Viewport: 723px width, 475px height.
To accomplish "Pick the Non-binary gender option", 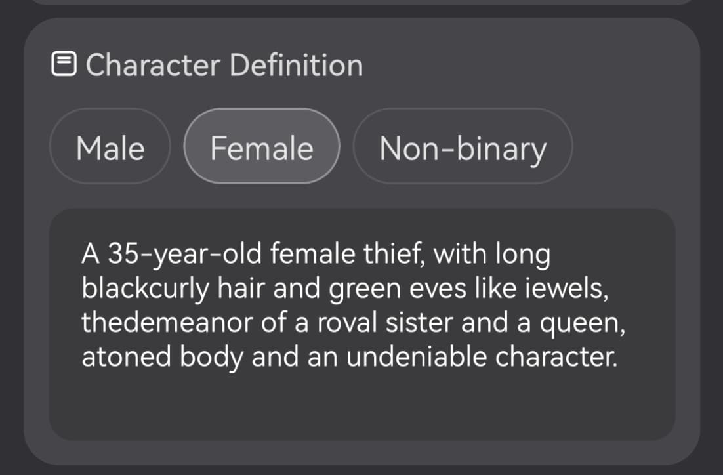I will 463,148.
